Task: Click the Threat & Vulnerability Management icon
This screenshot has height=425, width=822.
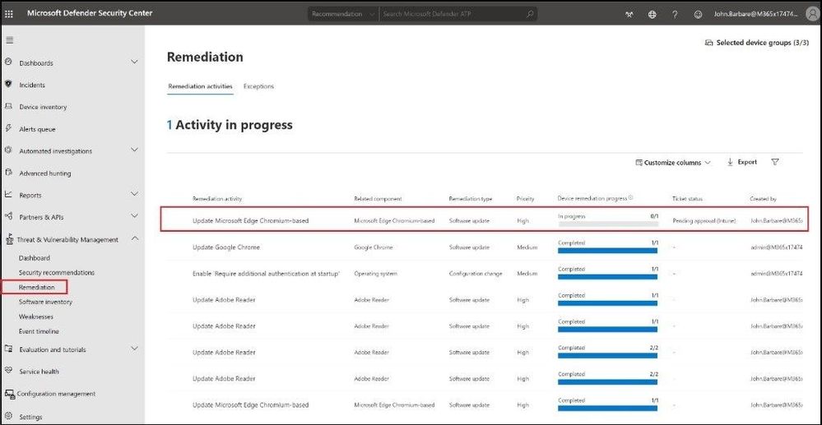Action: pos(8,239)
